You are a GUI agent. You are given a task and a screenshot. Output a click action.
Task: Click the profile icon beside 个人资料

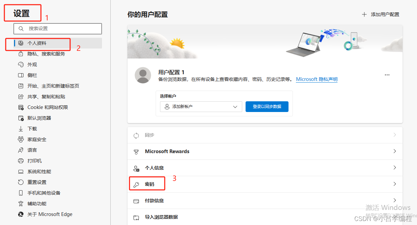coord(21,43)
